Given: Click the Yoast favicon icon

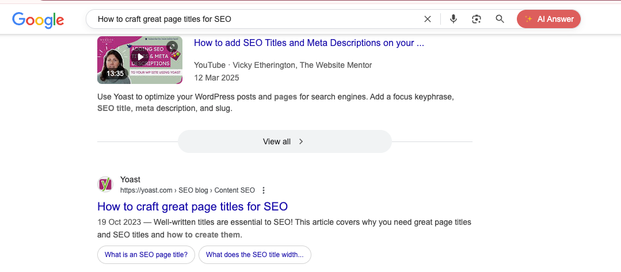Looking at the screenshot, I should 105,185.
